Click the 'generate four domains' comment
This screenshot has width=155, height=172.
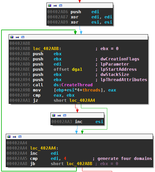(x=125, y=158)
